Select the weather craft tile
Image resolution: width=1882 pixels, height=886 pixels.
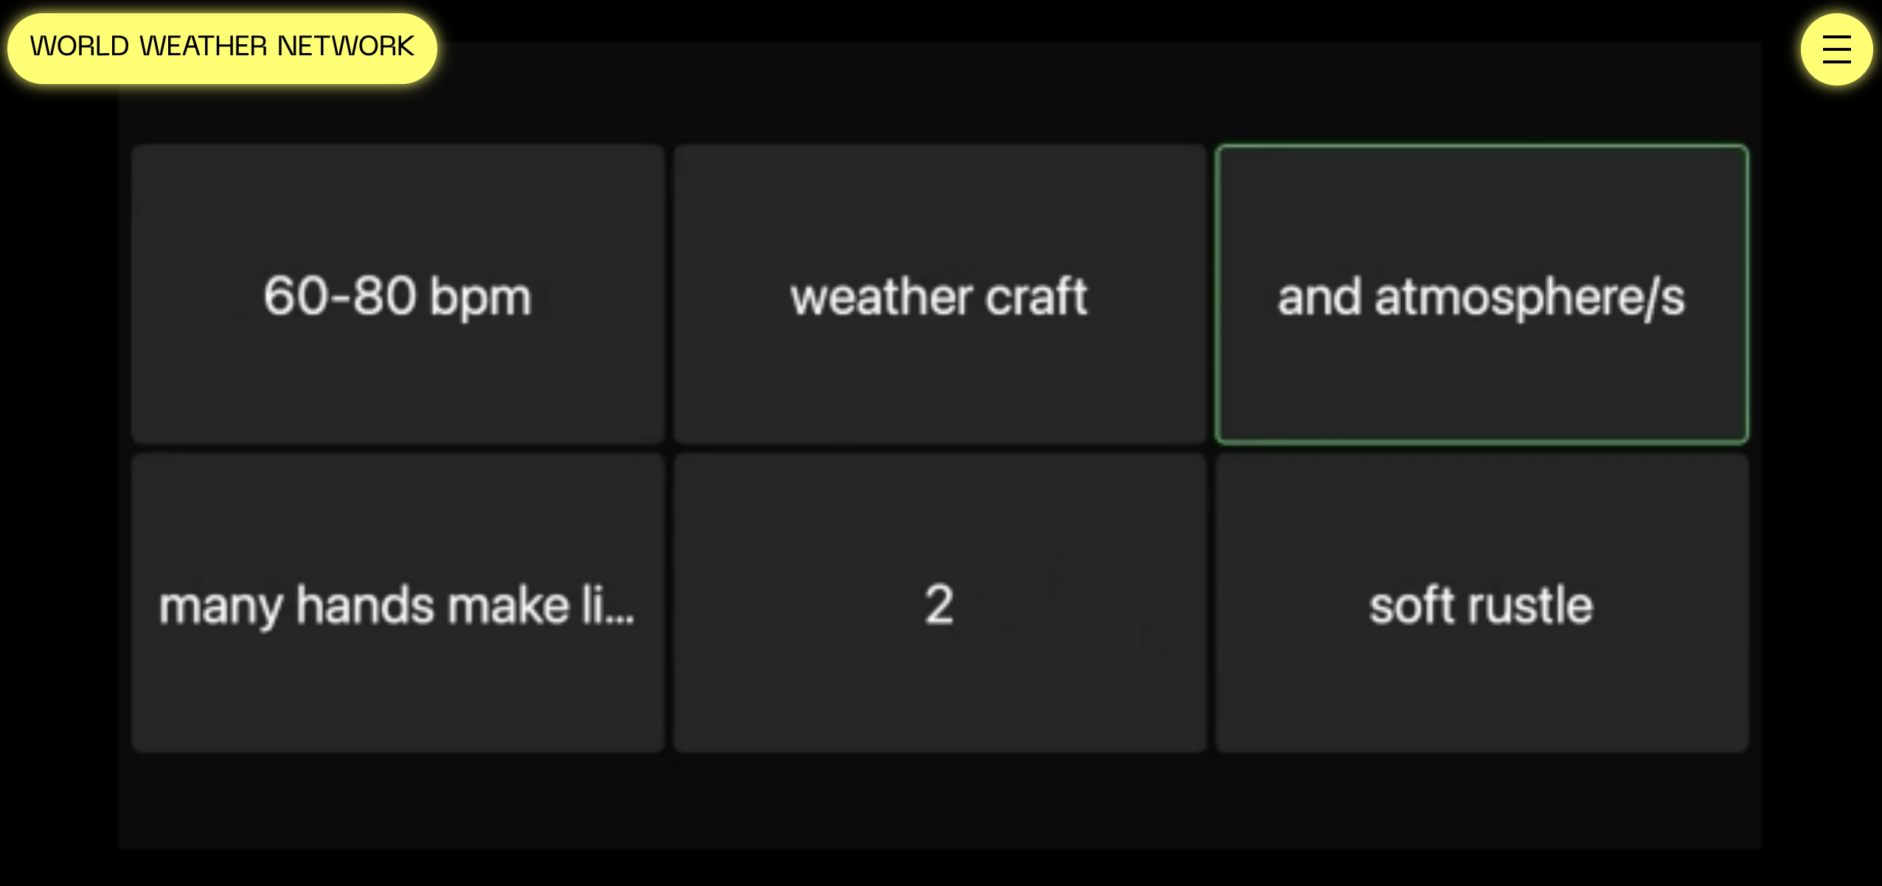940,294
